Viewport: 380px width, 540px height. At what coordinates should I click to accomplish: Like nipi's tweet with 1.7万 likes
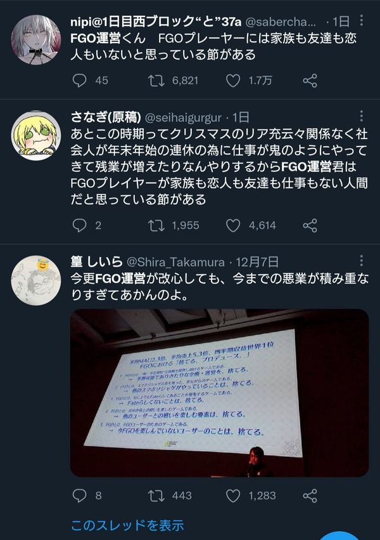point(233,81)
